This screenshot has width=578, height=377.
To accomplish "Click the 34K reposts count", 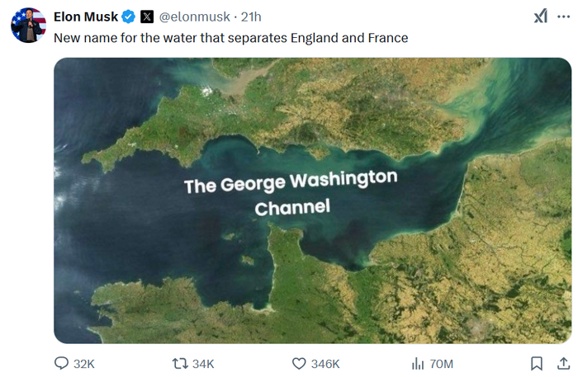I will point(203,364).
